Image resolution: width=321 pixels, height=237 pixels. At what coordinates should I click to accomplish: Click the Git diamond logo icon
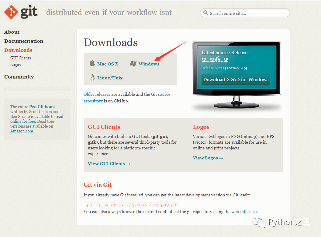tap(11, 12)
